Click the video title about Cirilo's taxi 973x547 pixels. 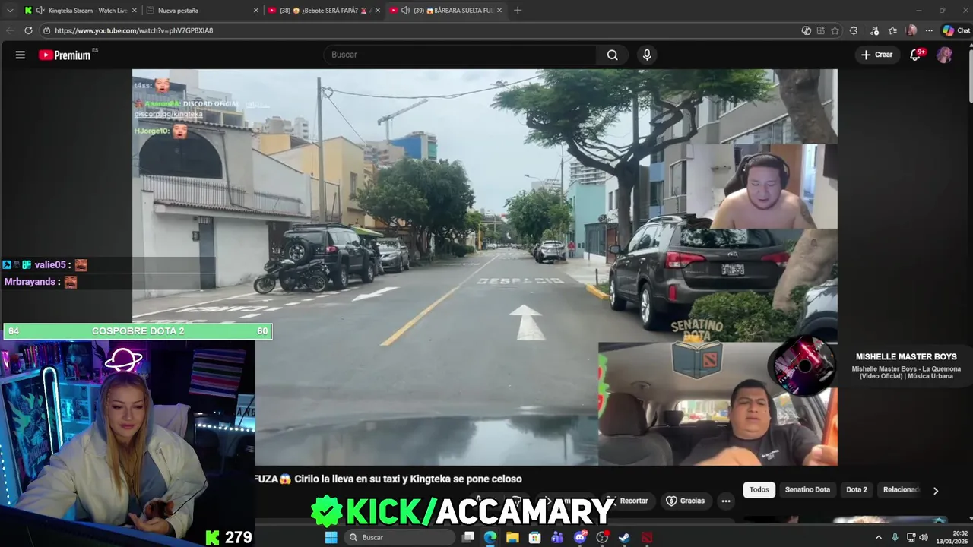(x=388, y=479)
